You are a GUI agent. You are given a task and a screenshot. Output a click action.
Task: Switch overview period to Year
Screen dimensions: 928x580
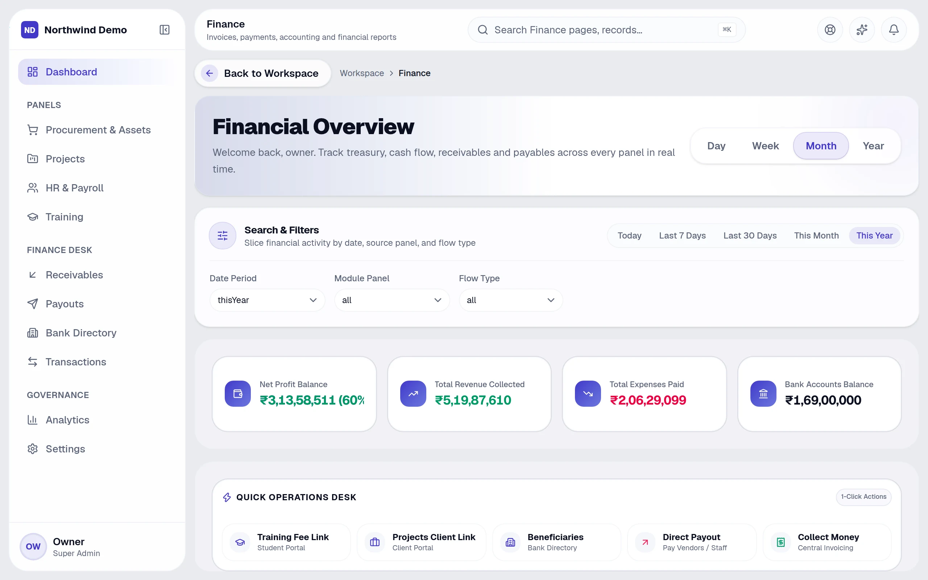873,146
